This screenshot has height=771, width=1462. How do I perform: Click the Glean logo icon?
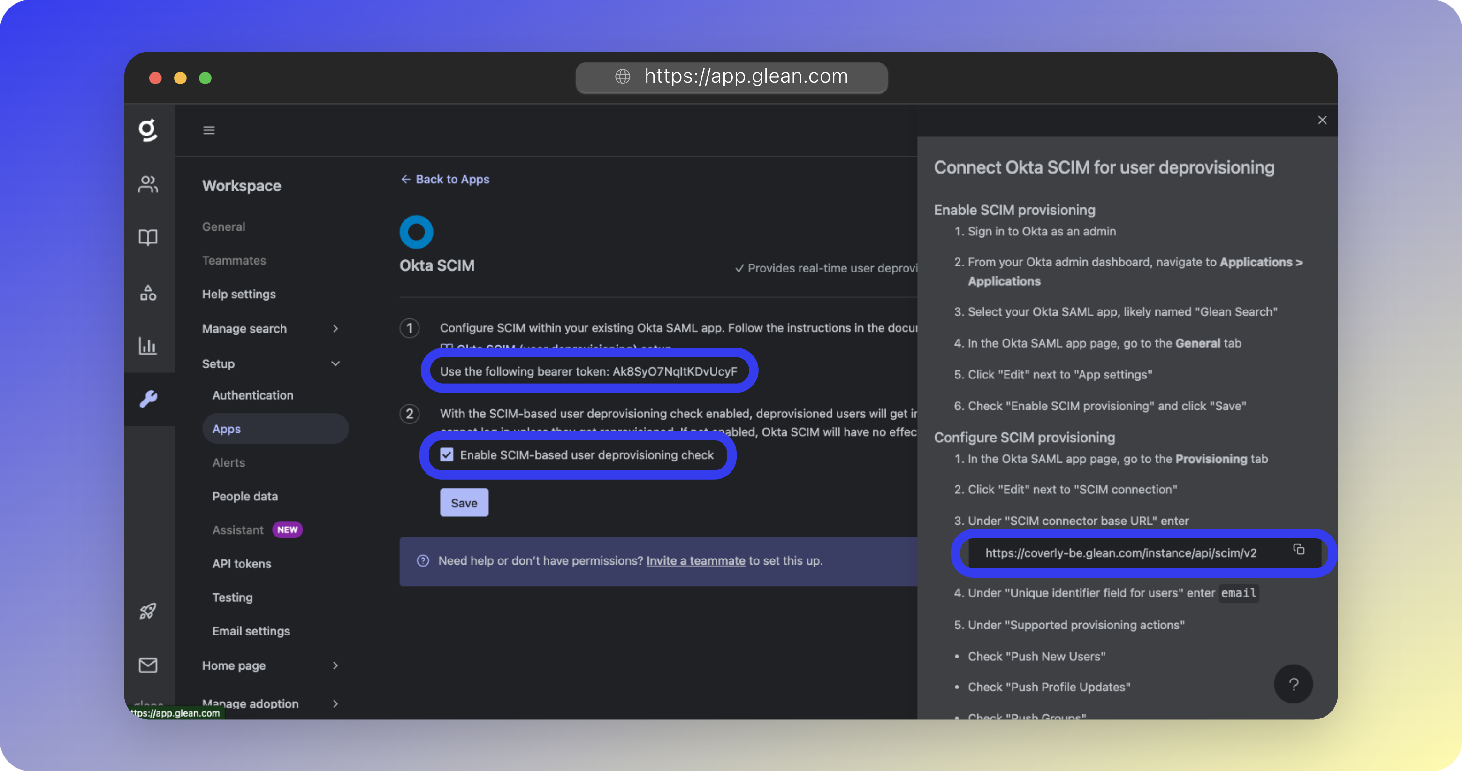pos(148,130)
